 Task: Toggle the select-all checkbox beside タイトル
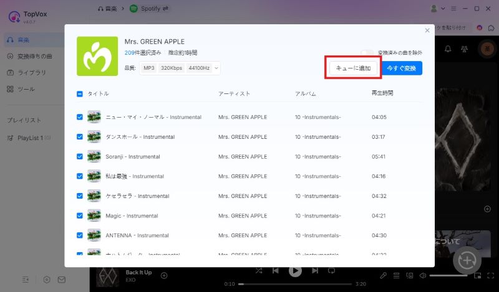[x=80, y=94]
